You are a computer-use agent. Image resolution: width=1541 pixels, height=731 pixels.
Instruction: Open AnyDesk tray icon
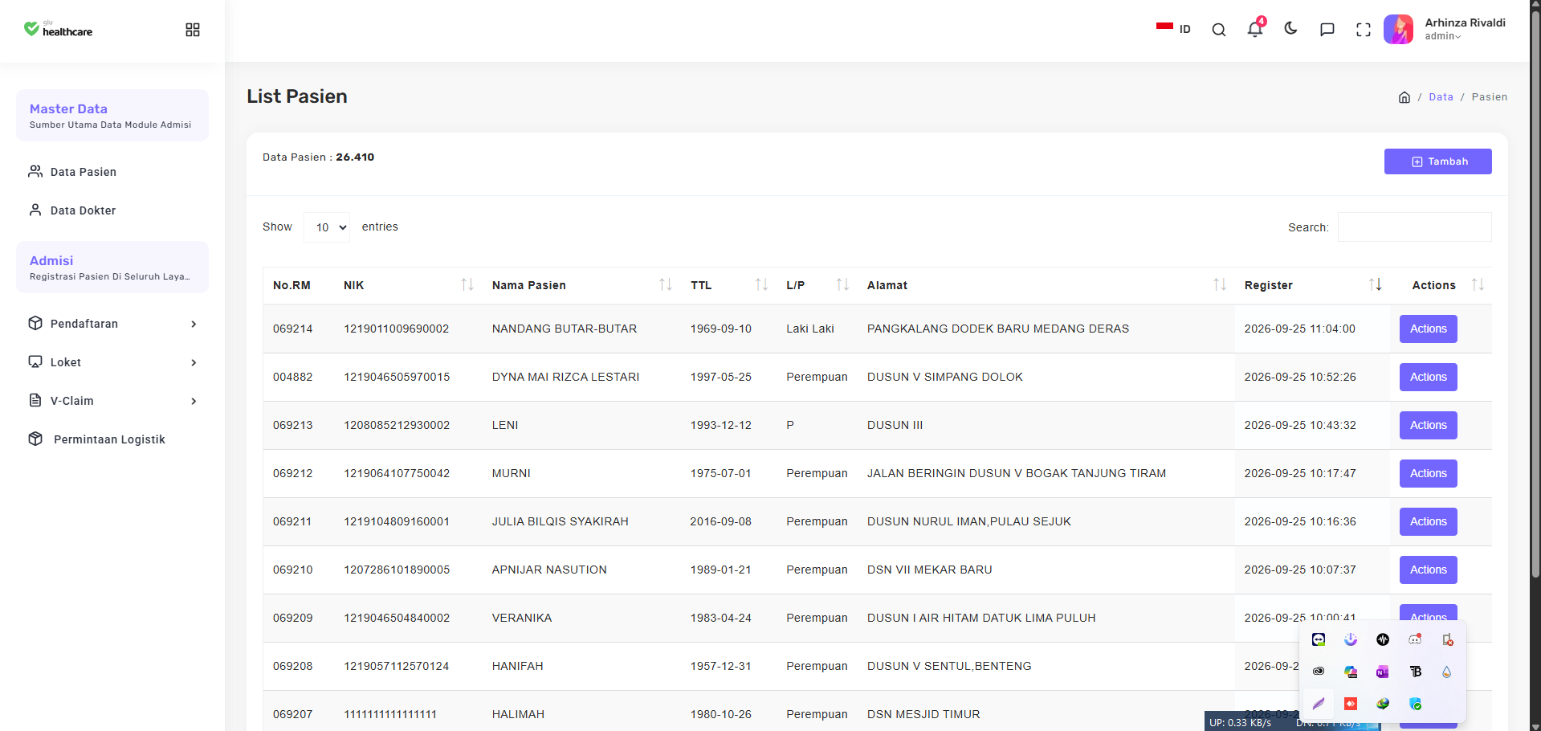click(1351, 704)
